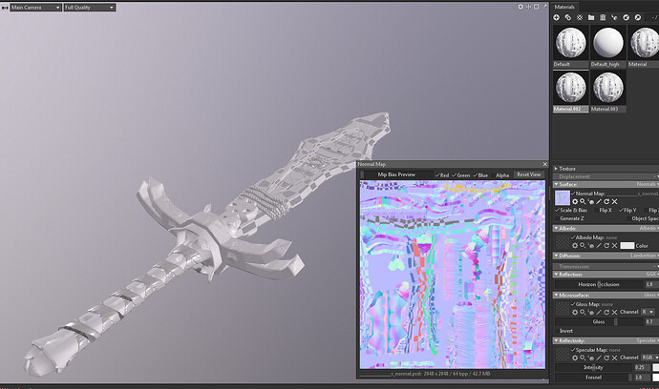Collapse the Microsurface section
Image resolution: width=659 pixels, height=389 pixels.
(556, 295)
